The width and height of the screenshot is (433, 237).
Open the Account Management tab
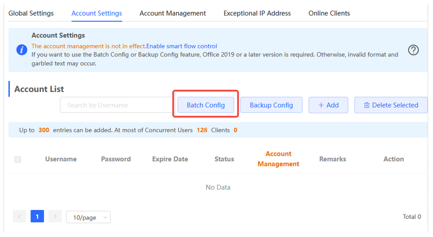[173, 13]
